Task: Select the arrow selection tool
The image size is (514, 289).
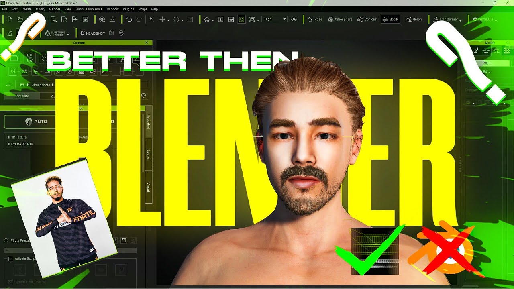Action: (152, 19)
